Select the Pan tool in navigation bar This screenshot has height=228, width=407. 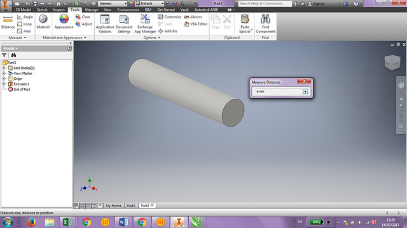401,99
